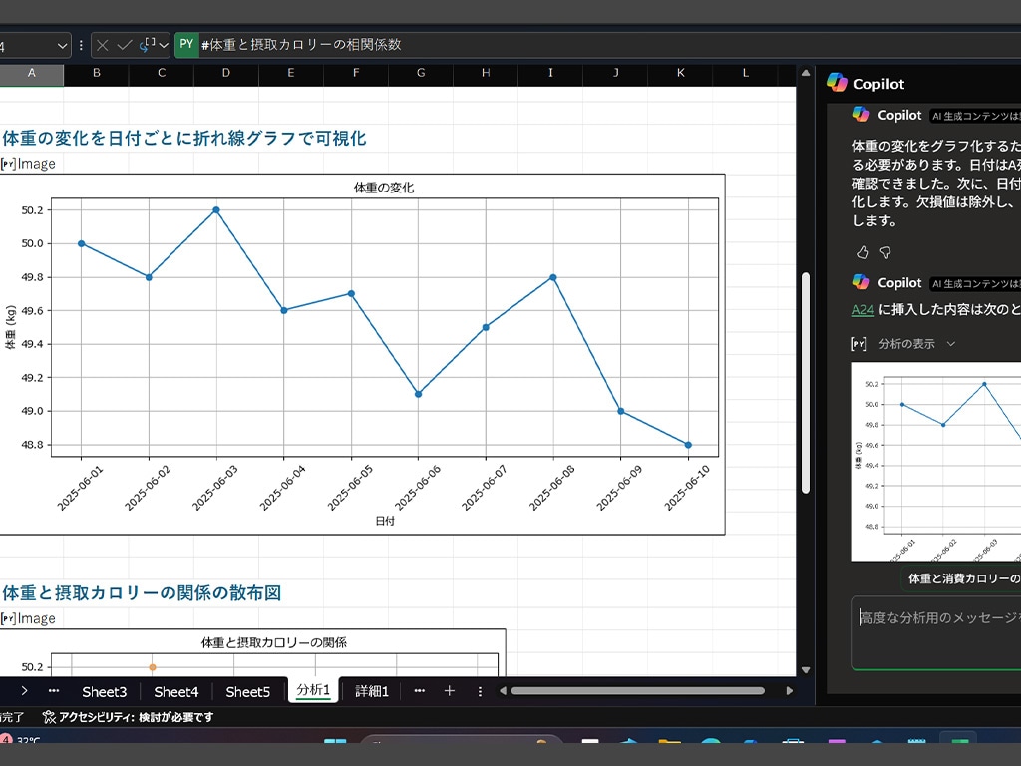Screen dimensions: 1021x766
Task: Select column A header
Action: 31,73
